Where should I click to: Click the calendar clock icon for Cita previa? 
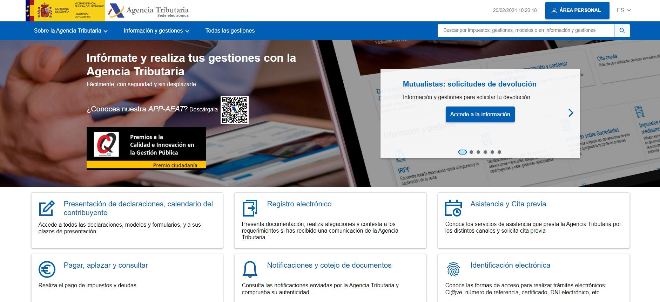453,208
